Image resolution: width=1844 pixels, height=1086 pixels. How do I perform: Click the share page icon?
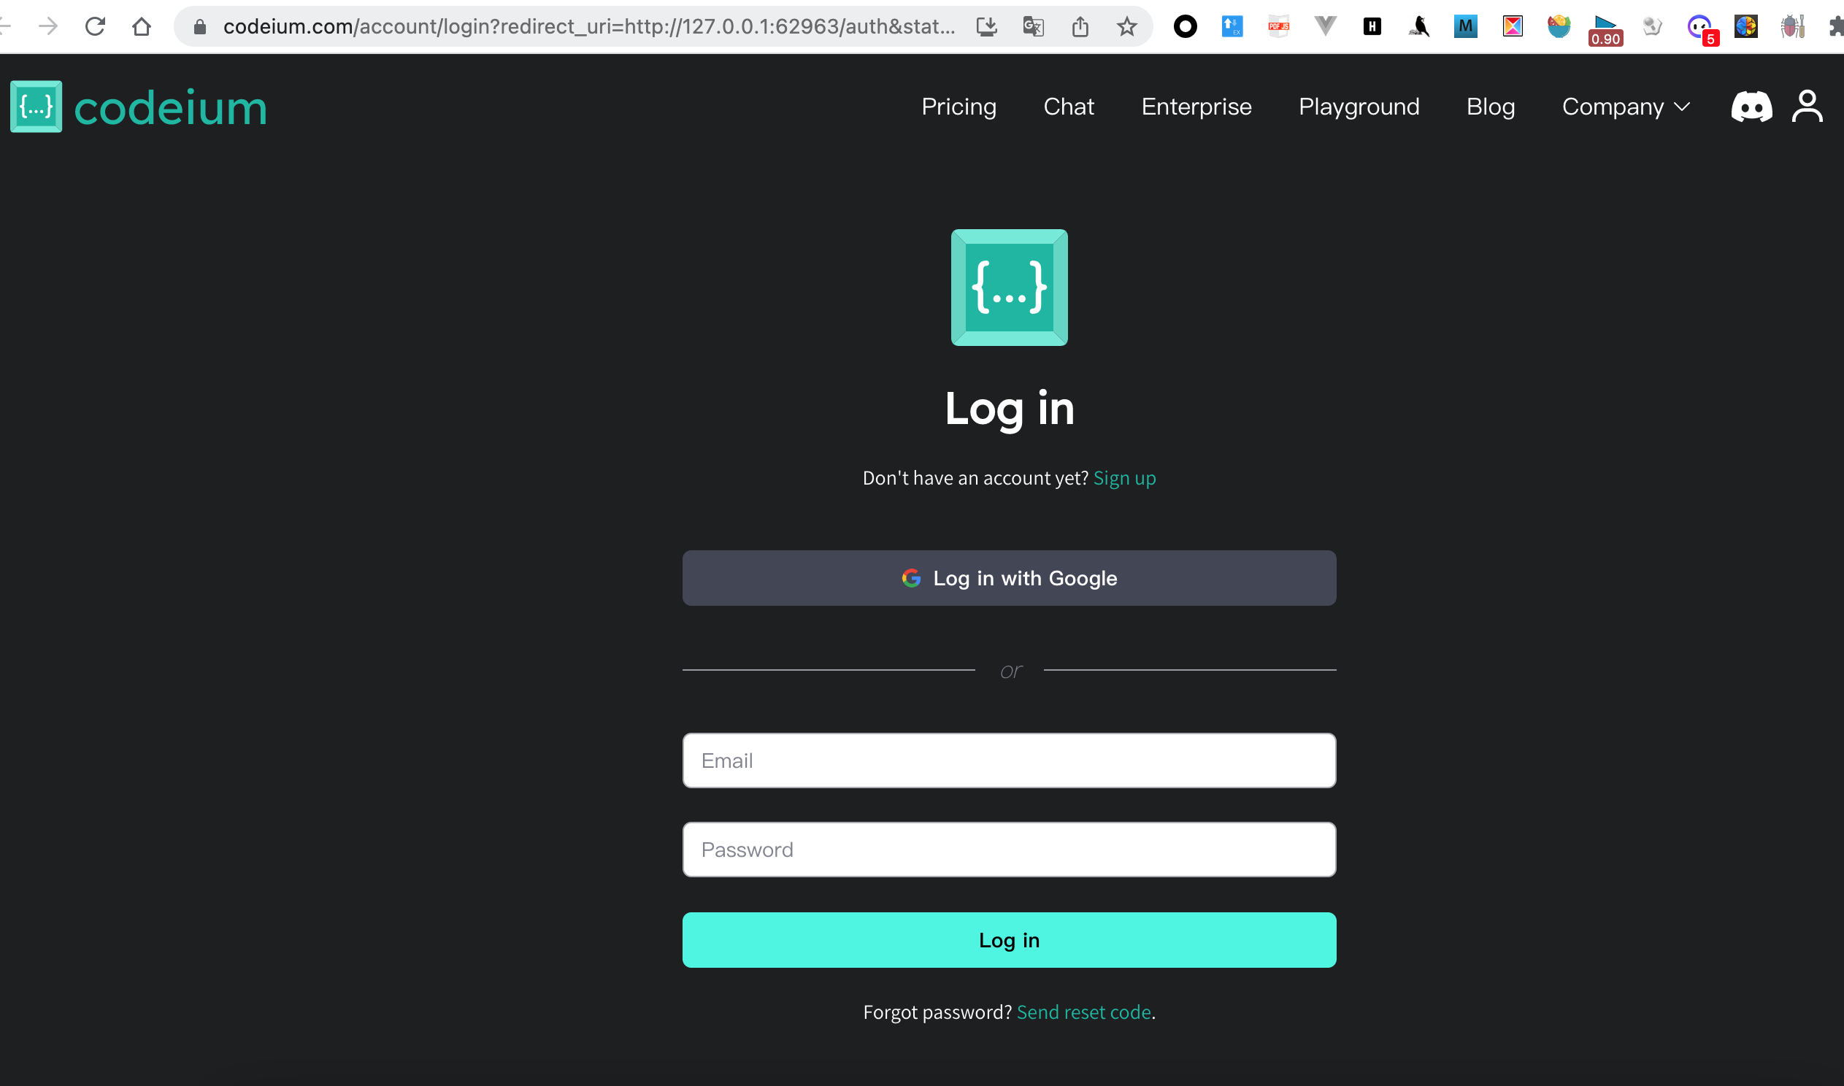[1080, 27]
